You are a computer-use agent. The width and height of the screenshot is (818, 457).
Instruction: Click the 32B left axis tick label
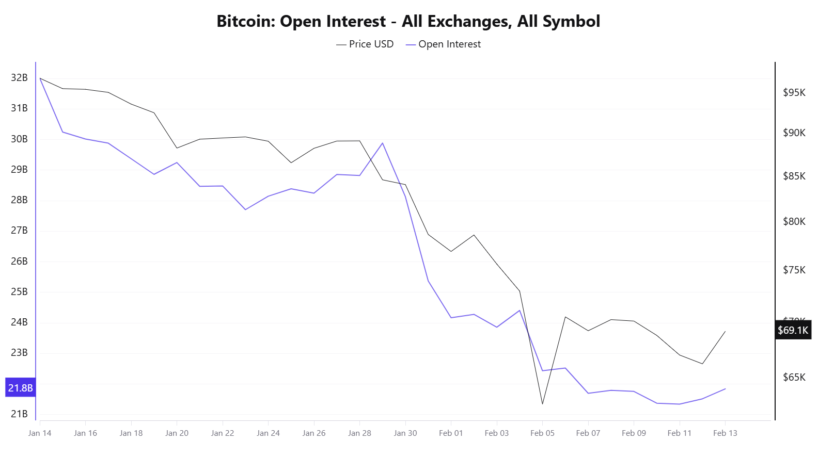19,78
